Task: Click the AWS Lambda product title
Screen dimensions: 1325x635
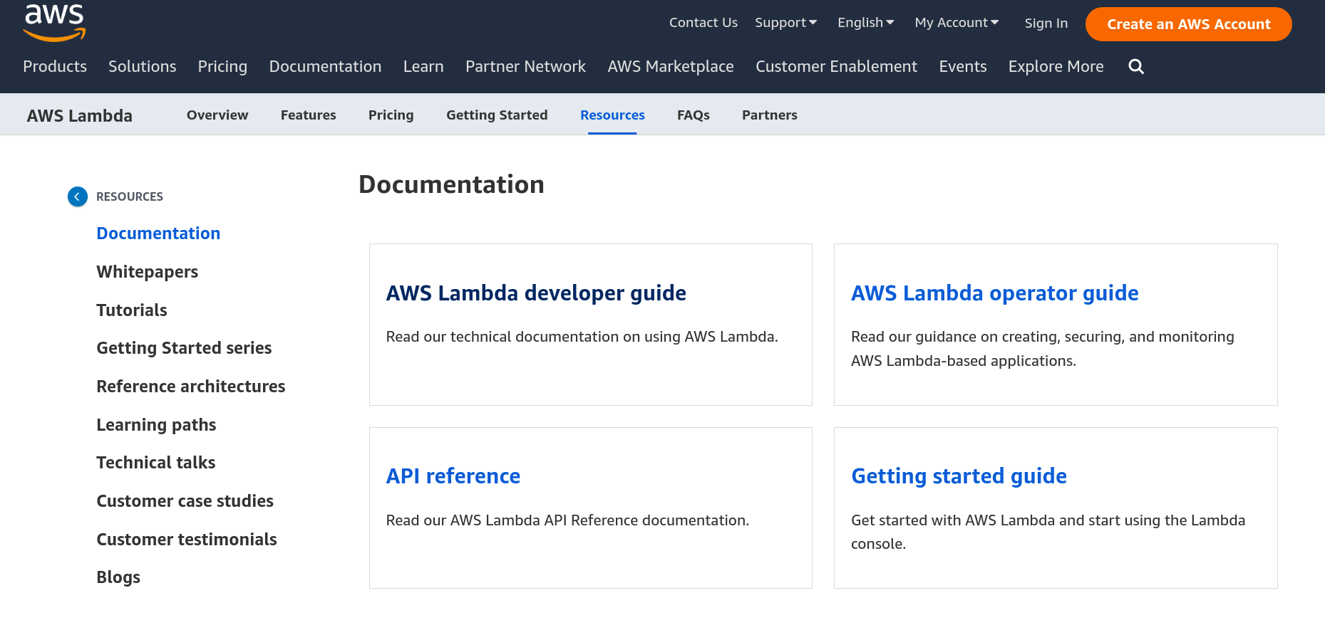Action: point(80,115)
